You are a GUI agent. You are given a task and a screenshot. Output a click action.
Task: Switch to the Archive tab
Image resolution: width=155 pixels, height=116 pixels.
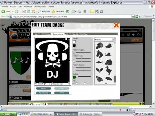81,34
